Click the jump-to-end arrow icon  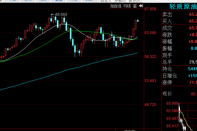141,6
